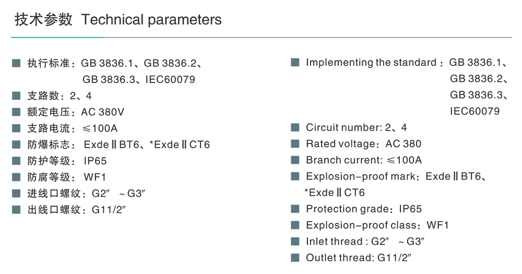
Task: Click the bullet next to 额定电压
Action: [x=17, y=112]
